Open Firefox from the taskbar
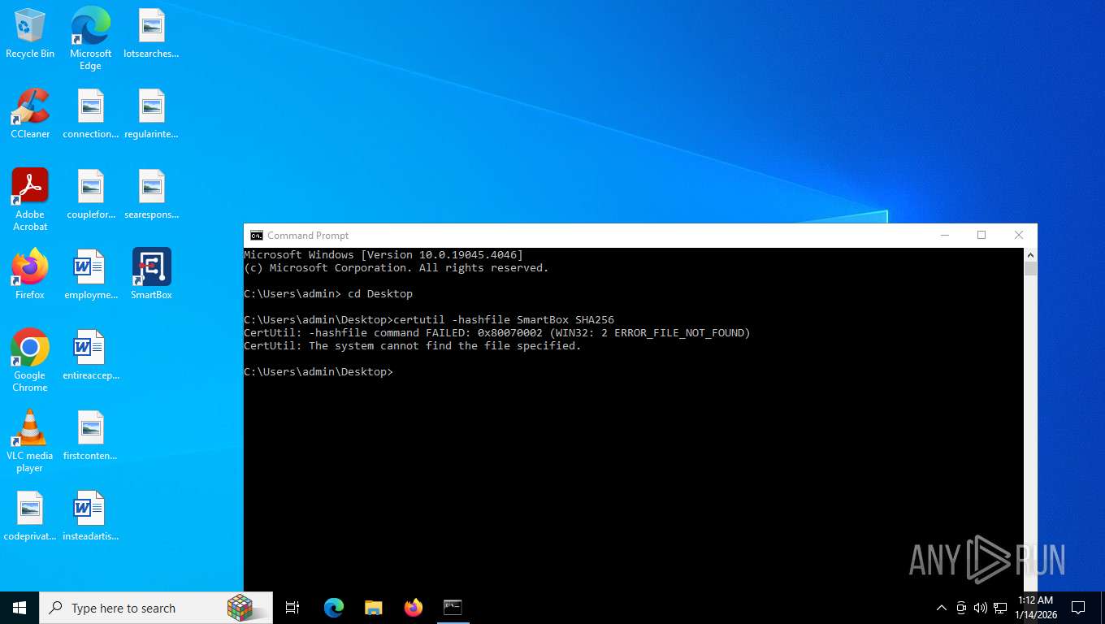 coord(413,608)
